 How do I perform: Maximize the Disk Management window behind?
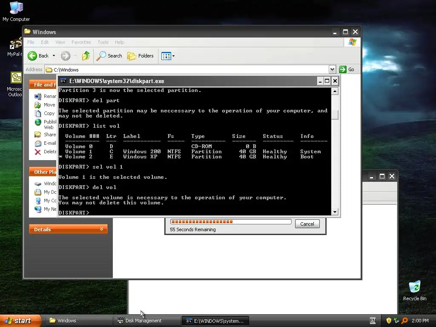(382, 176)
